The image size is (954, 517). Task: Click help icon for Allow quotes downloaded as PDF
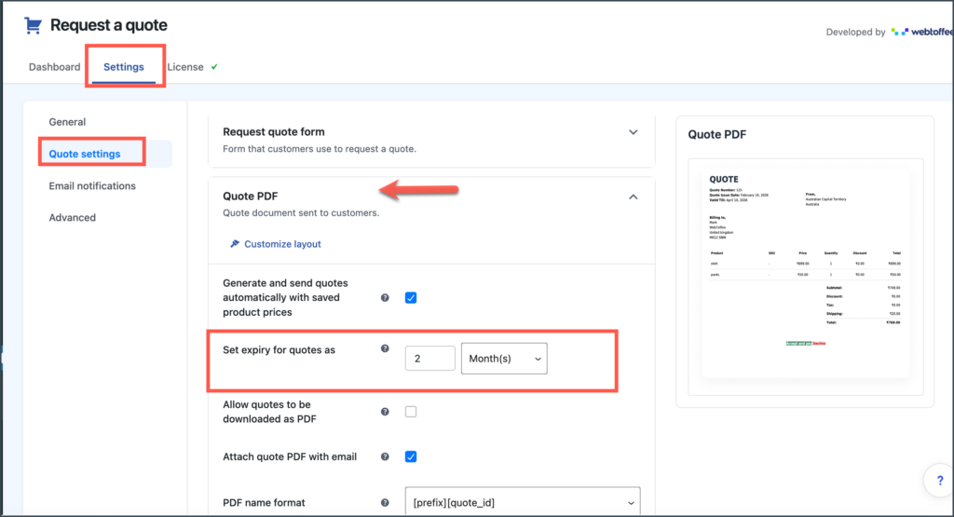(x=385, y=412)
